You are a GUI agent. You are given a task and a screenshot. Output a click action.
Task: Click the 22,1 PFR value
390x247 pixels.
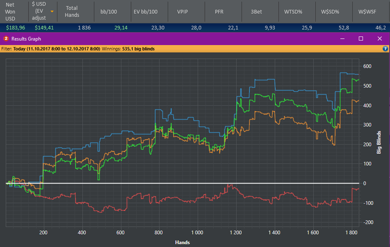233,28
